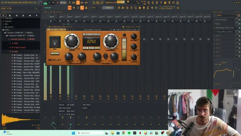The image size is (241, 136).
Task: Open the Windows Start button
Action: [73, 133]
